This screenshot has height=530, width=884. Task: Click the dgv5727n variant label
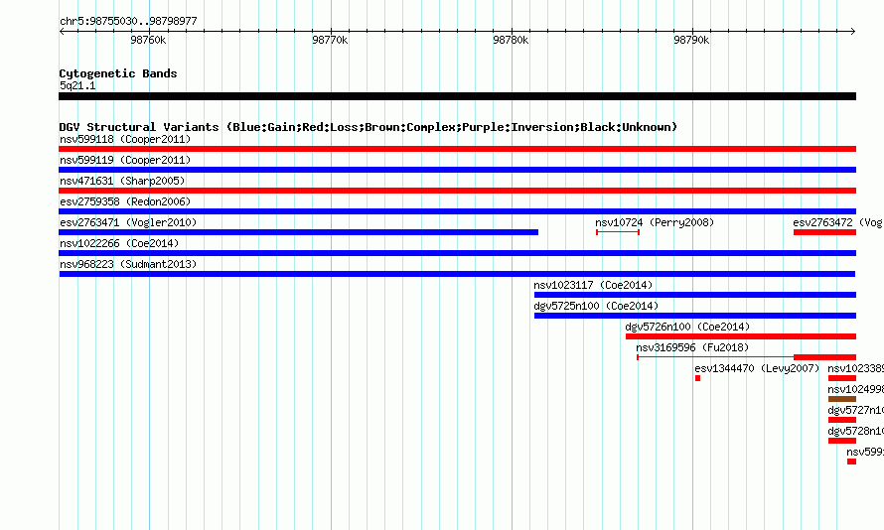point(855,410)
